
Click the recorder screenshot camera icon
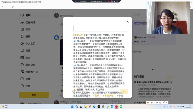click(x=112, y=1)
